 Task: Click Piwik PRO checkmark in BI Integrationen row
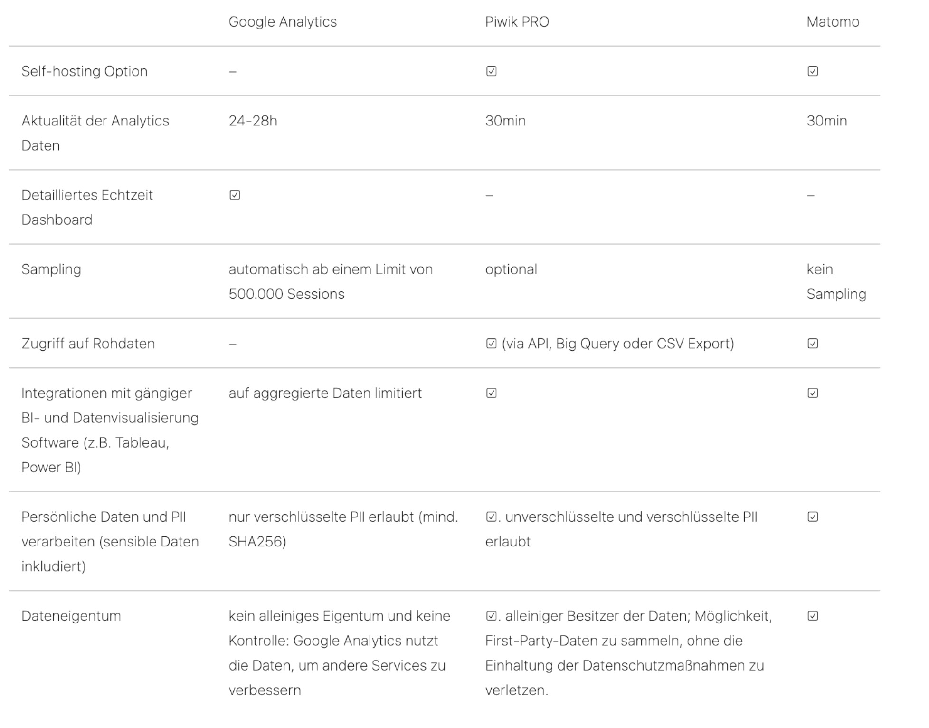(x=491, y=393)
